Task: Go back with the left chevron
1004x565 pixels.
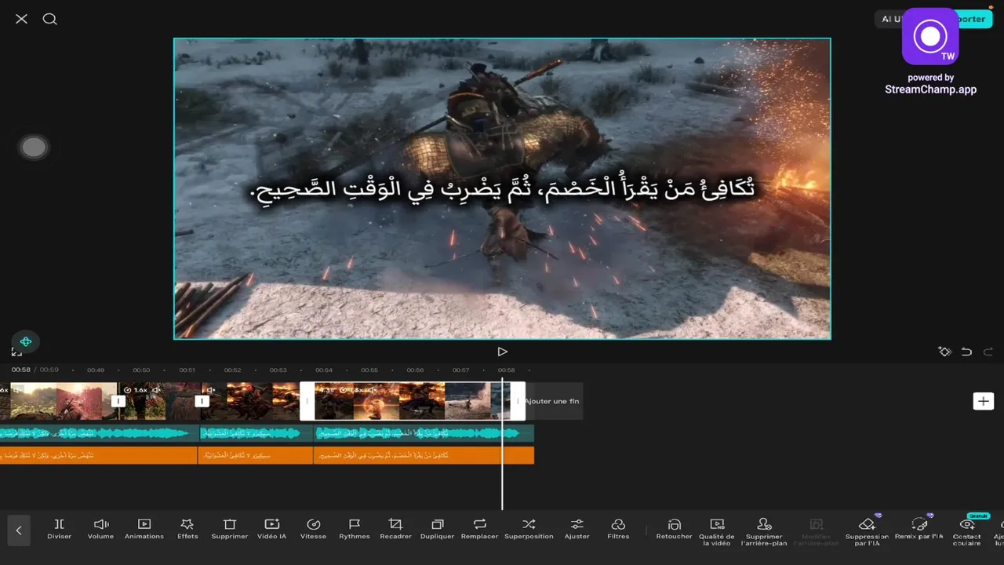Action: pyautogui.click(x=19, y=530)
